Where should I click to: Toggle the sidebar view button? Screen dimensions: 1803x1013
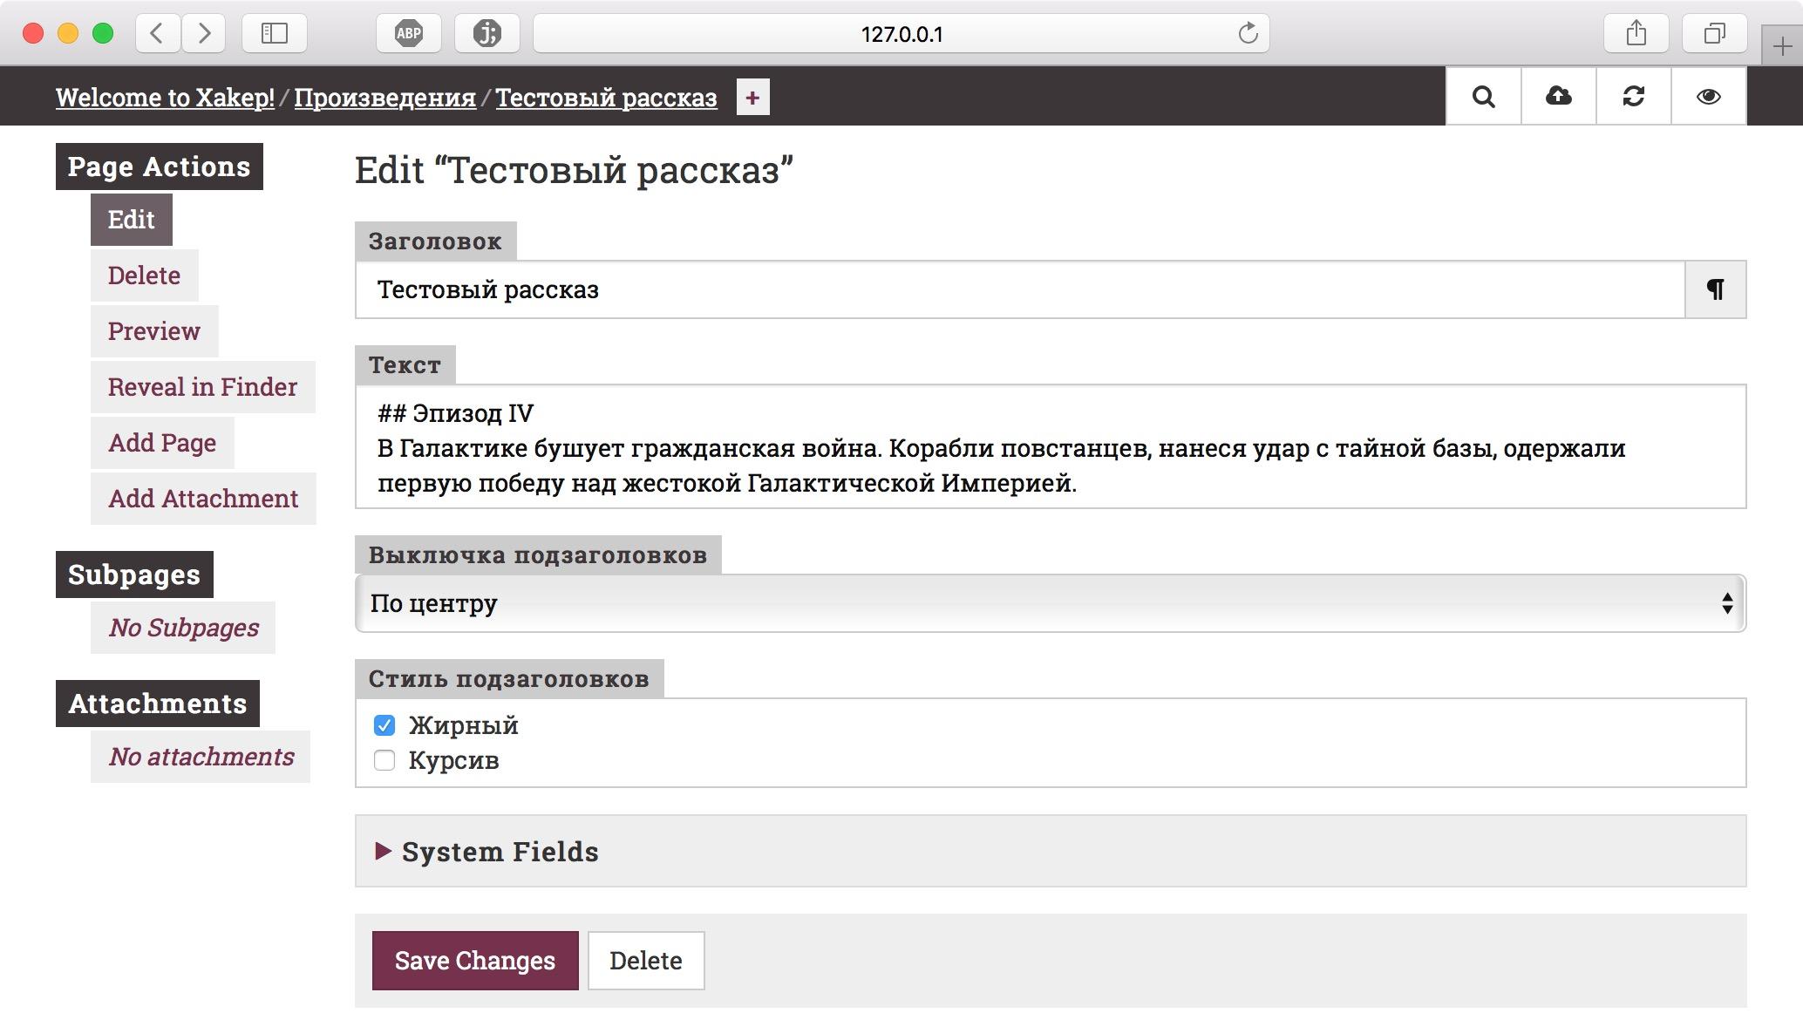pyautogui.click(x=274, y=34)
